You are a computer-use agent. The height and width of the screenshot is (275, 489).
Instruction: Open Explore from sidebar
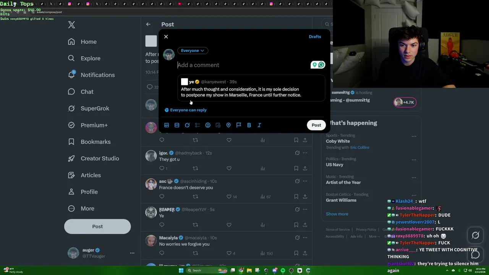tap(84, 58)
